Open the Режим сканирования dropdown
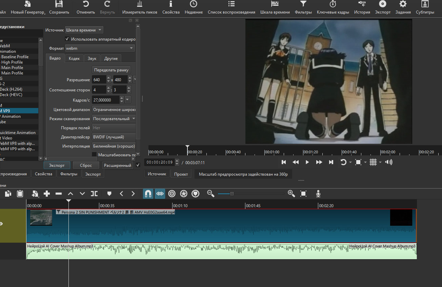 114,119
